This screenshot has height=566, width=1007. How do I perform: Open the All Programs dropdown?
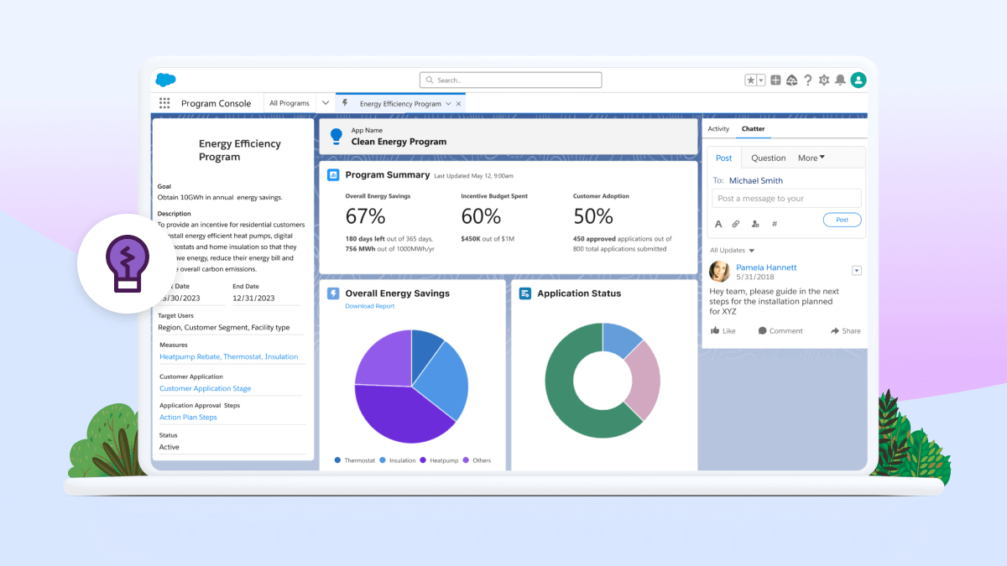(x=299, y=102)
